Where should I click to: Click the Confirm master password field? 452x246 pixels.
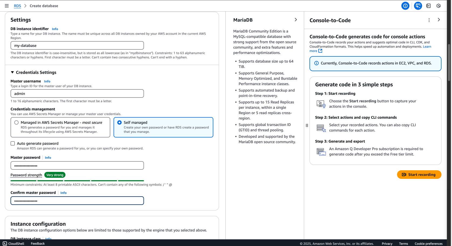pos(77,201)
